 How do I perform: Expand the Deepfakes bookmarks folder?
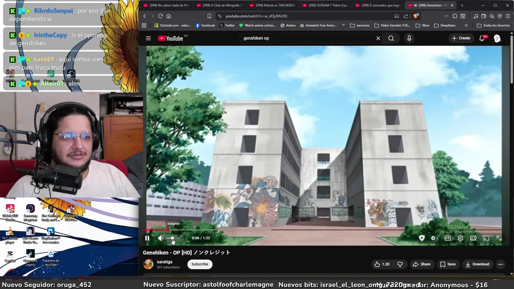click(x=445, y=25)
